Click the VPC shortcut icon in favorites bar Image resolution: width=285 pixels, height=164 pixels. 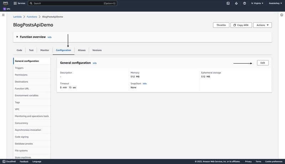click(4, 9)
